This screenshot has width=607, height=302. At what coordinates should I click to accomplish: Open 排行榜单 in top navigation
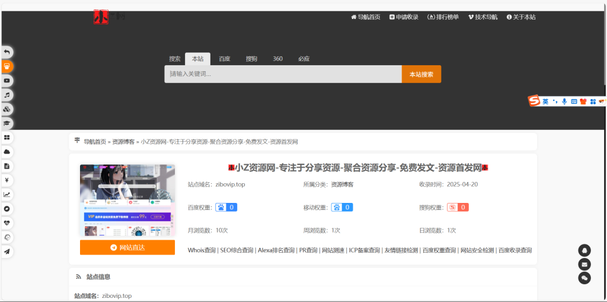[x=443, y=17]
